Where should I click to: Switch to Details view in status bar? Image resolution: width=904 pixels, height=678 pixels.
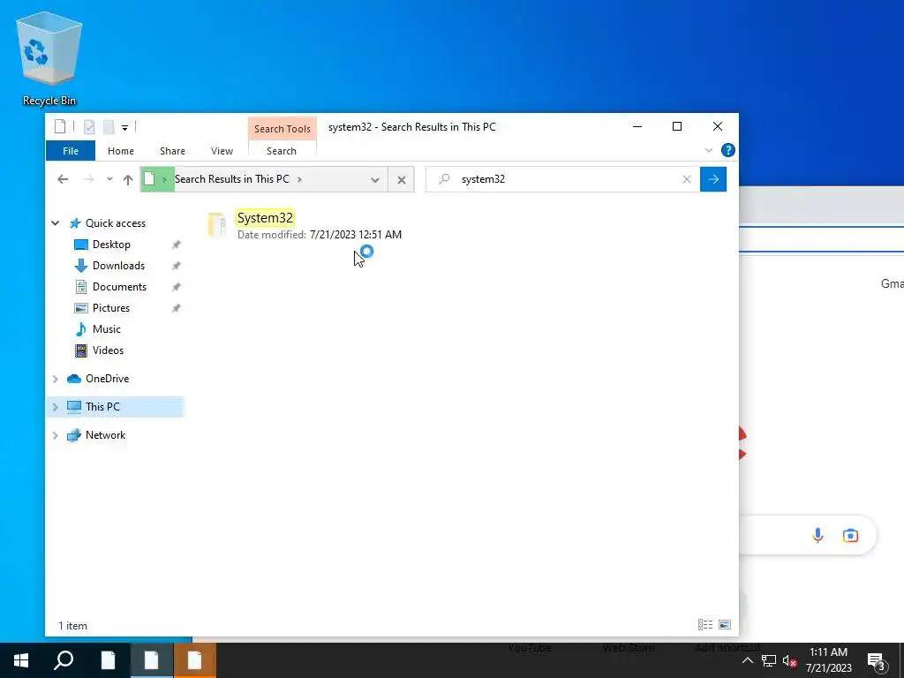click(x=705, y=625)
